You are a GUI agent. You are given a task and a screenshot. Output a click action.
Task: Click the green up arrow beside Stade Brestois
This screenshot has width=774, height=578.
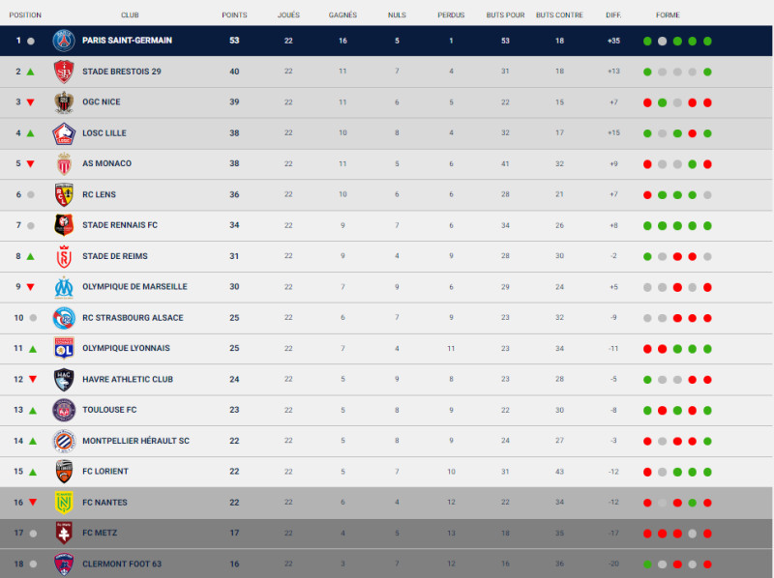tap(31, 72)
